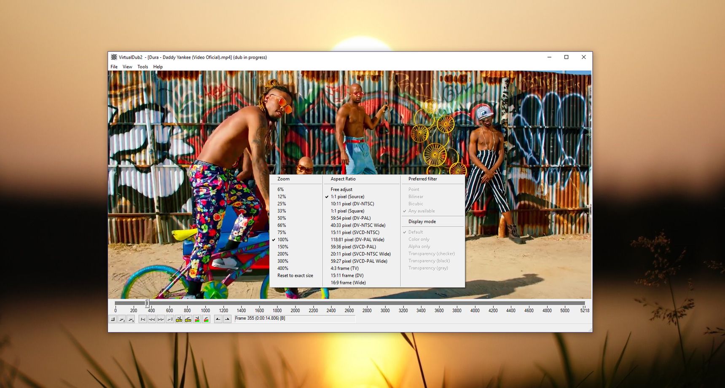Open the View menu
The image size is (725, 388).
pos(127,67)
